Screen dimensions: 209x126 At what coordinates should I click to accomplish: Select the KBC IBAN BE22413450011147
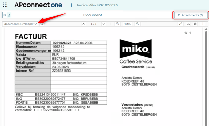pos(50,95)
